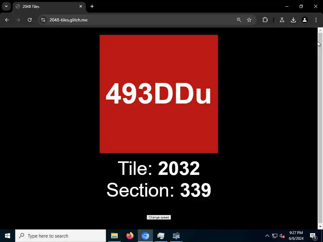Click the browser back arrow
Image resolution: width=323 pixels, height=242 pixels.
(7, 20)
